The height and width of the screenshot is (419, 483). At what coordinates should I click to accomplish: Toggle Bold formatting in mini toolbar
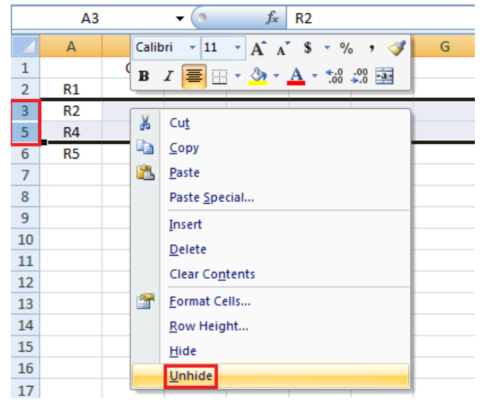pyautogui.click(x=144, y=76)
